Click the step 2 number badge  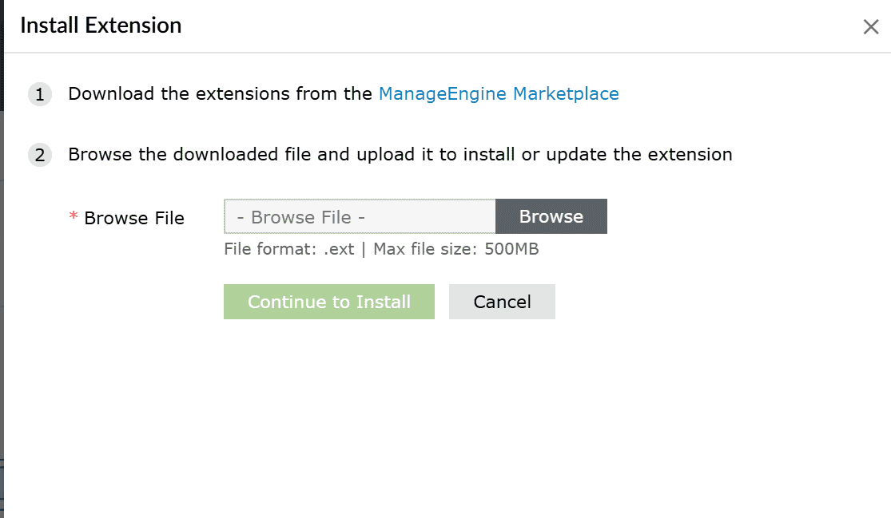39,155
